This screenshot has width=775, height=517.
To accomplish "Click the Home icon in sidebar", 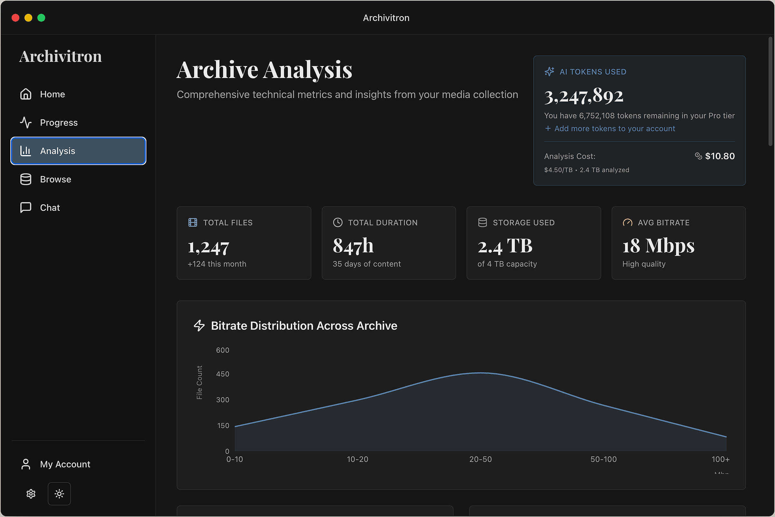I will tap(26, 94).
